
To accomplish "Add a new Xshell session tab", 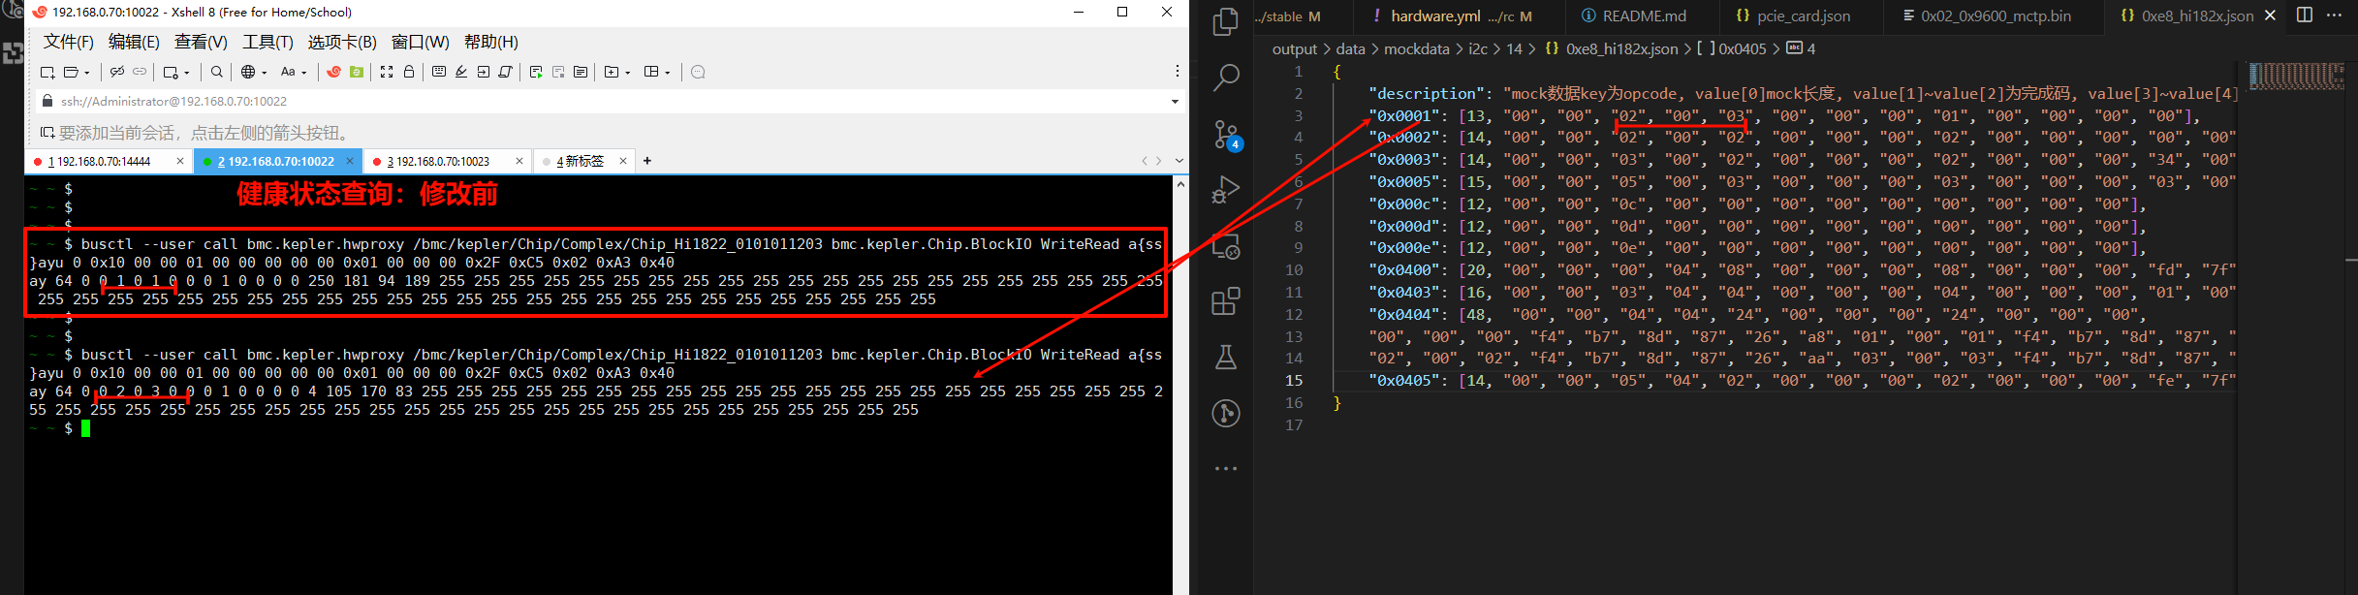I will pyautogui.click(x=647, y=161).
